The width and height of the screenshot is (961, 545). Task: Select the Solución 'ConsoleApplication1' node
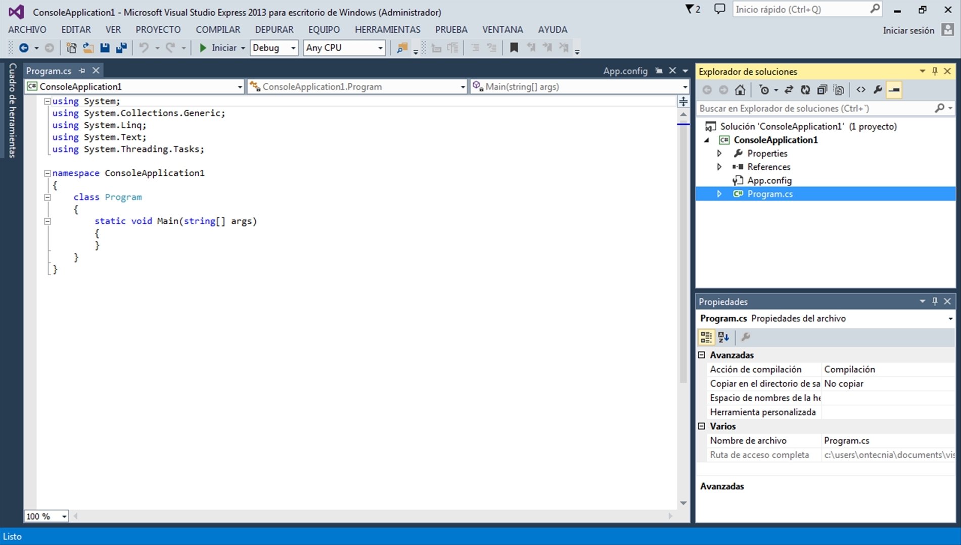coord(808,126)
